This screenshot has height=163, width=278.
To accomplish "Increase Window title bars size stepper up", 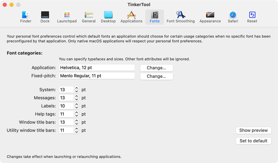I will point(76,121).
